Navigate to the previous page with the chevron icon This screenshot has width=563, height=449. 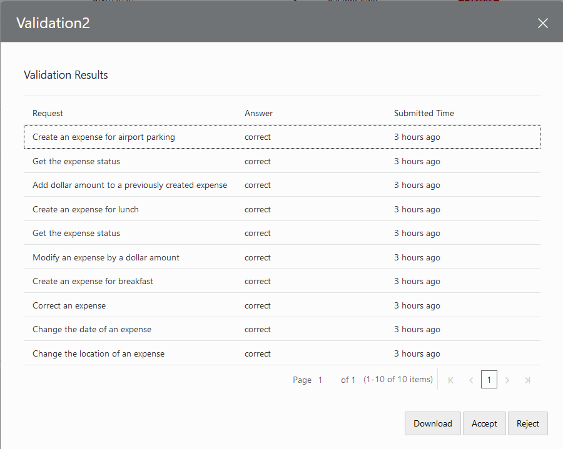point(470,379)
